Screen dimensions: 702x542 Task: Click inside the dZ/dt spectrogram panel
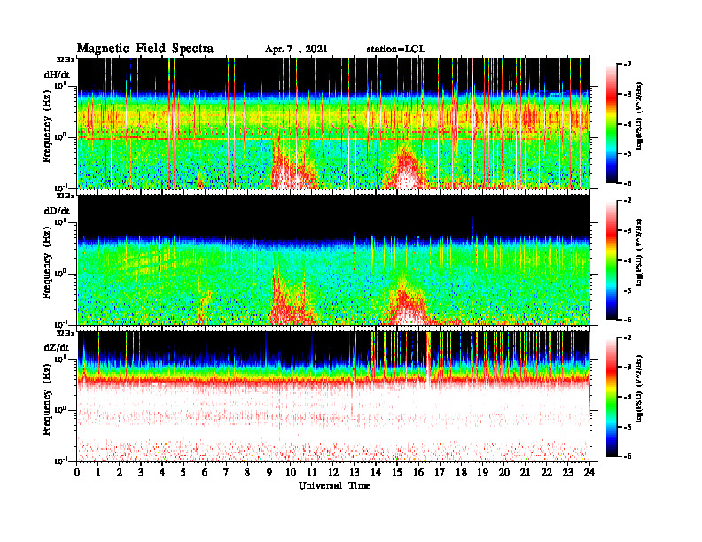click(334, 396)
